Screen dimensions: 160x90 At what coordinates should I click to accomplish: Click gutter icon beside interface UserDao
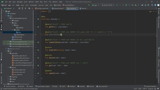point(38,19)
